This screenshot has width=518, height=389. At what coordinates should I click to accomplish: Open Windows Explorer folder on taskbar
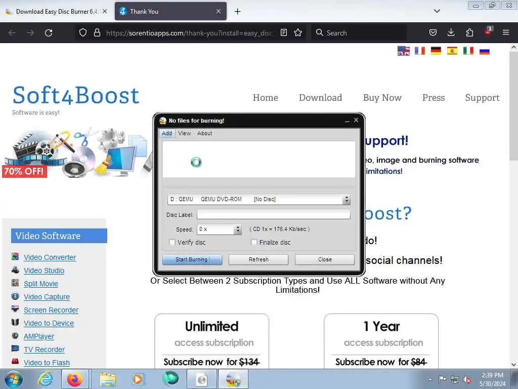107,379
